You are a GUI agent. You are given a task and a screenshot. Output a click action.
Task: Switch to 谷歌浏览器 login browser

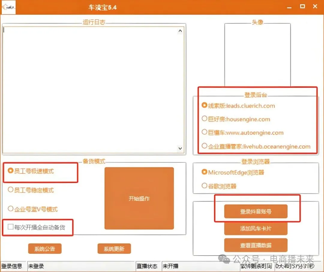click(205, 186)
